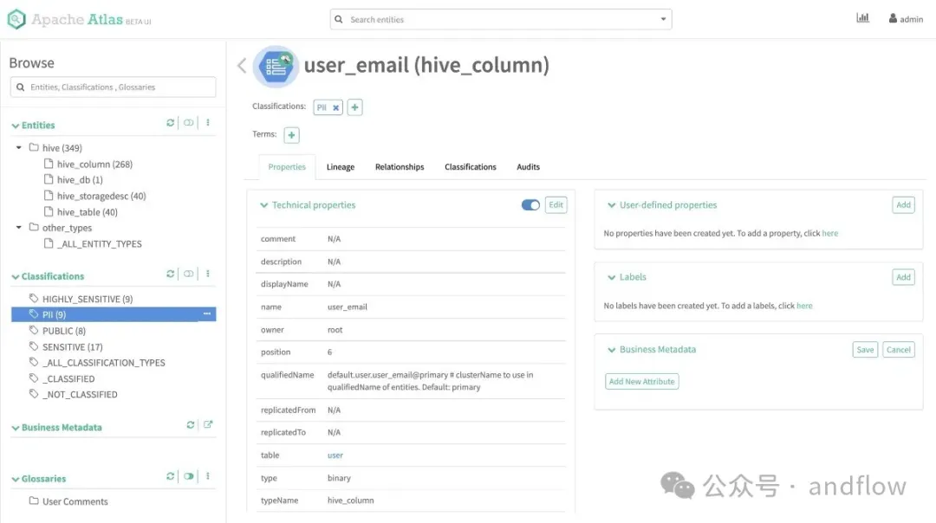Switch to the Lineage tab

(x=340, y=167)
